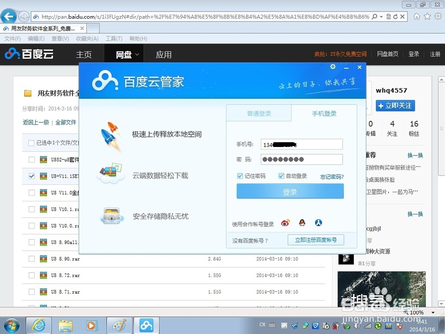This screenshot has height=334, width=445.
Task: Click 全部文件 link
Action: (x=65, y=122)
